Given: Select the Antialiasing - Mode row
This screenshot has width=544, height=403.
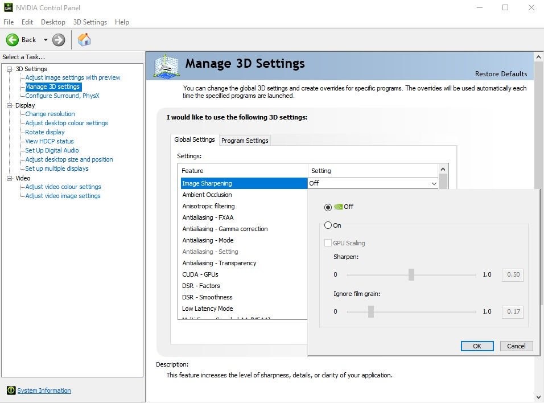Looking at the screenshot, I should click(x=244, y=240).
